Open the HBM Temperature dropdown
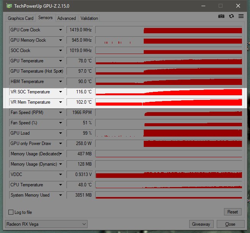Image resolution: width=250 pixels, height=233 pixels. (x=60, y=81)
